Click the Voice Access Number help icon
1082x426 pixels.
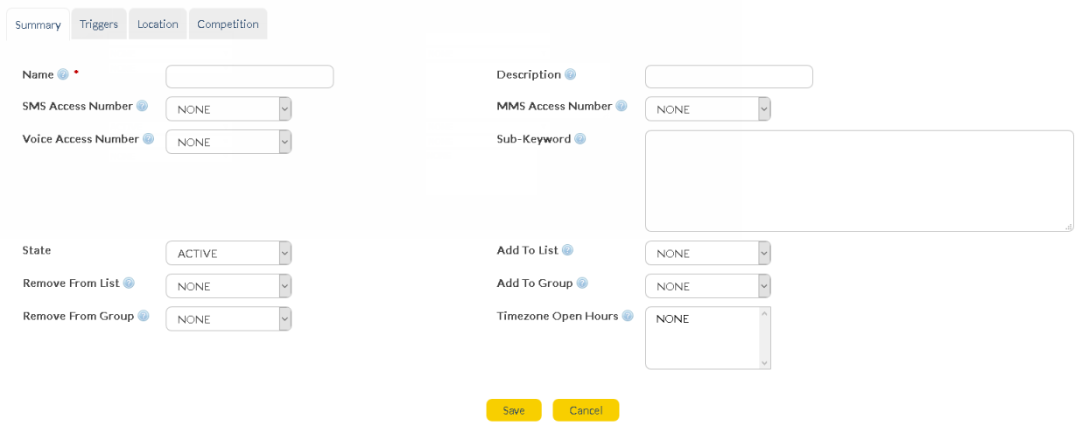tap(148, 139)
